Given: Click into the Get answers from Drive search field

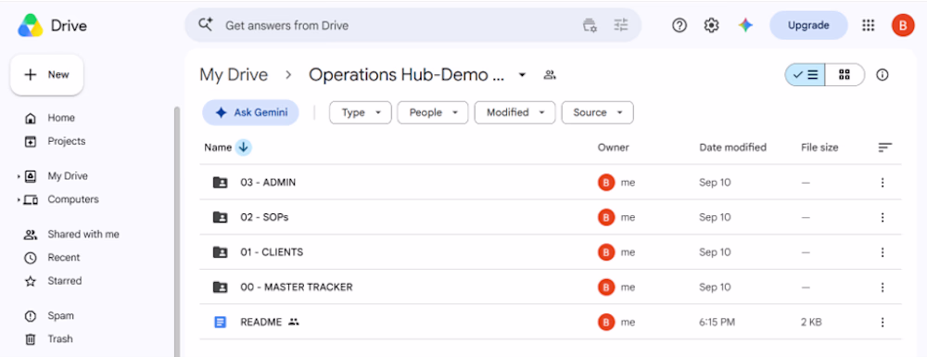Looking at the screenshot, I should click(x=396, y=25).
